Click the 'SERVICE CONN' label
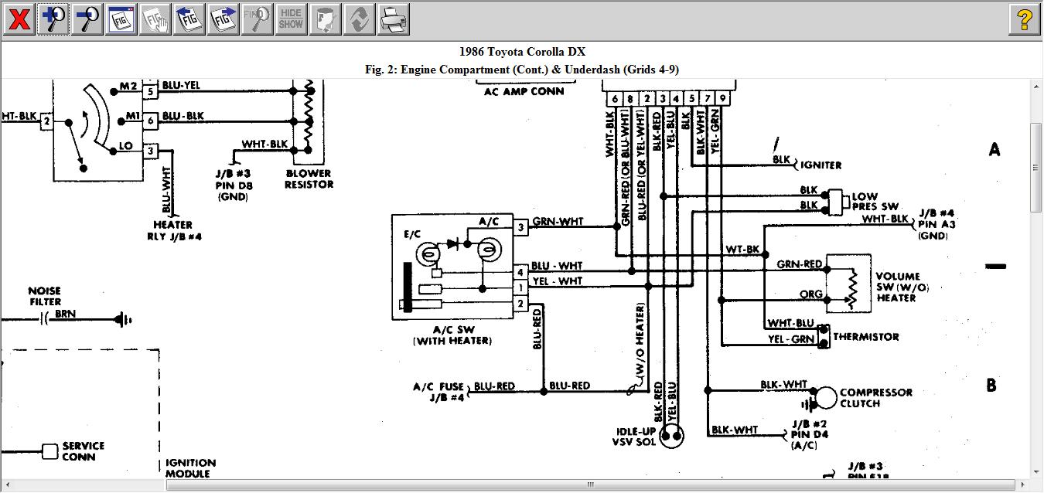 tap(84, 451)
